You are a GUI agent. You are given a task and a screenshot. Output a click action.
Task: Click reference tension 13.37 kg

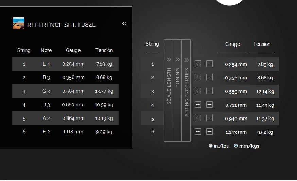104,91
